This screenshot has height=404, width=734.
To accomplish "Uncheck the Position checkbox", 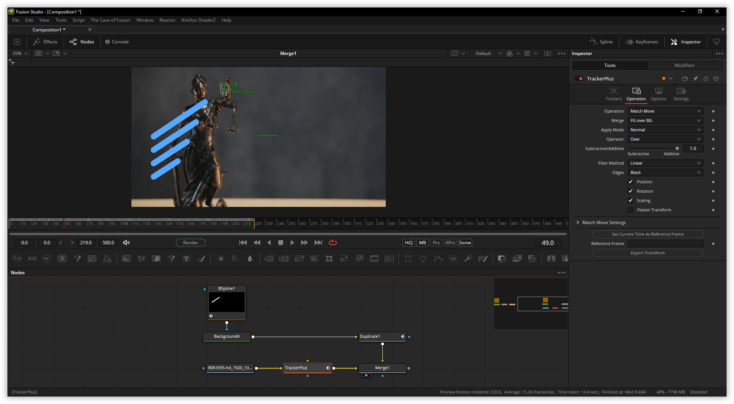I will click(631, 182).
